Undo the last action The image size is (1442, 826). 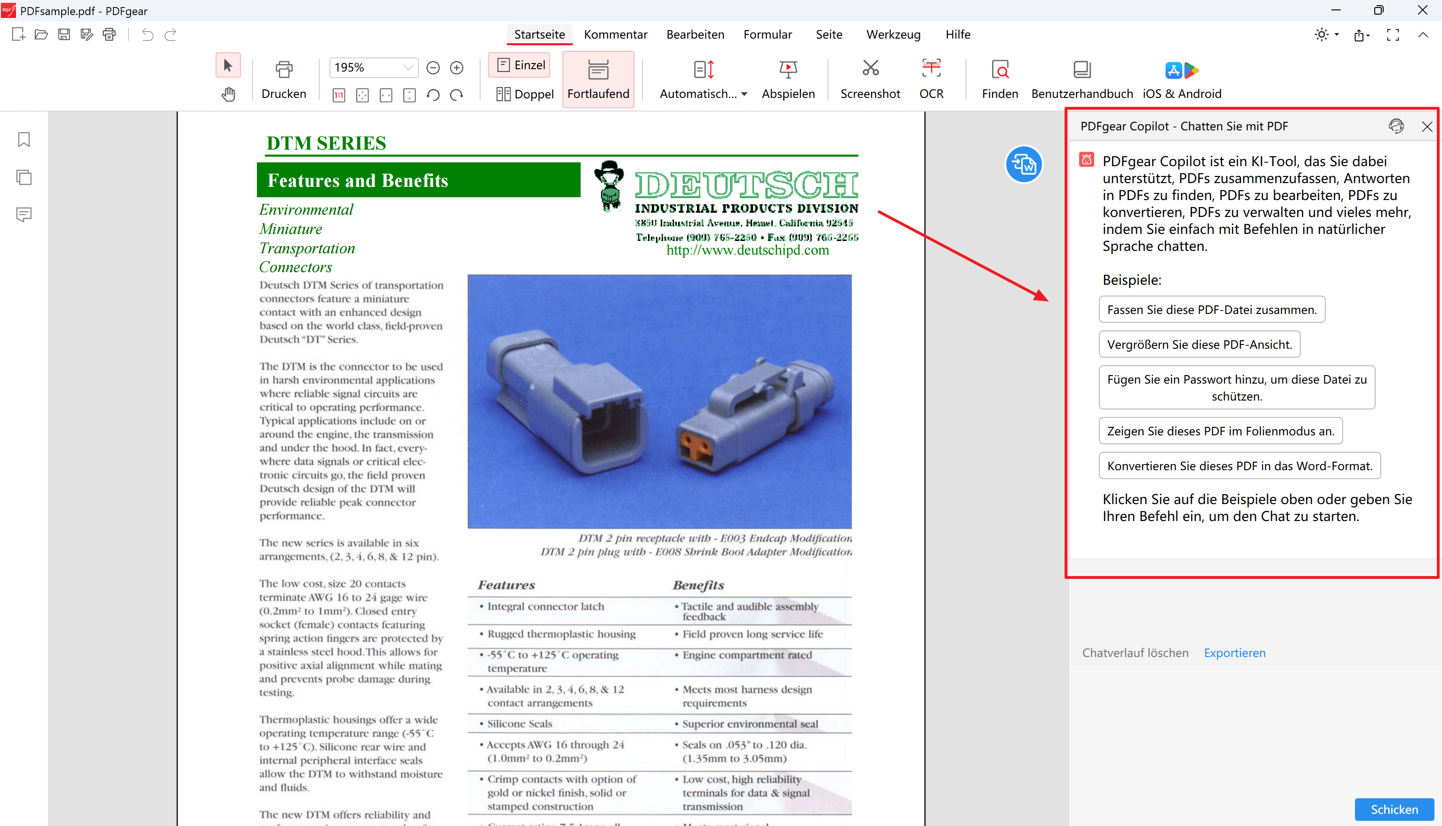(x=147, y=35)
